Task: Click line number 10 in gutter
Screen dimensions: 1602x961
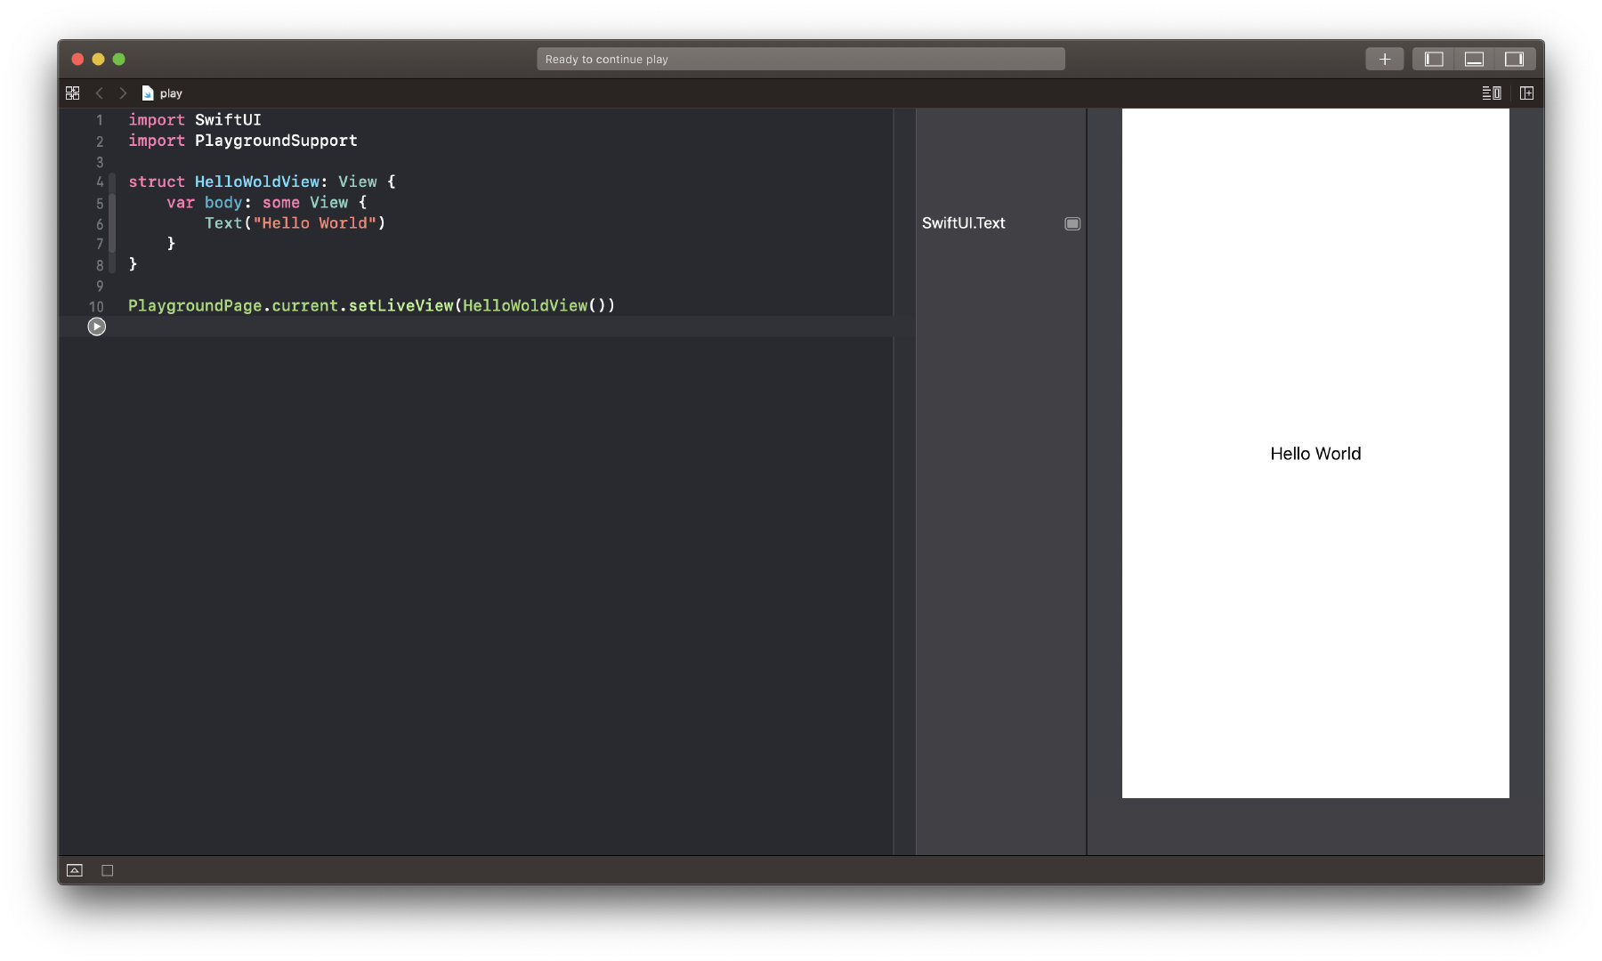Action: coord(96,306)
